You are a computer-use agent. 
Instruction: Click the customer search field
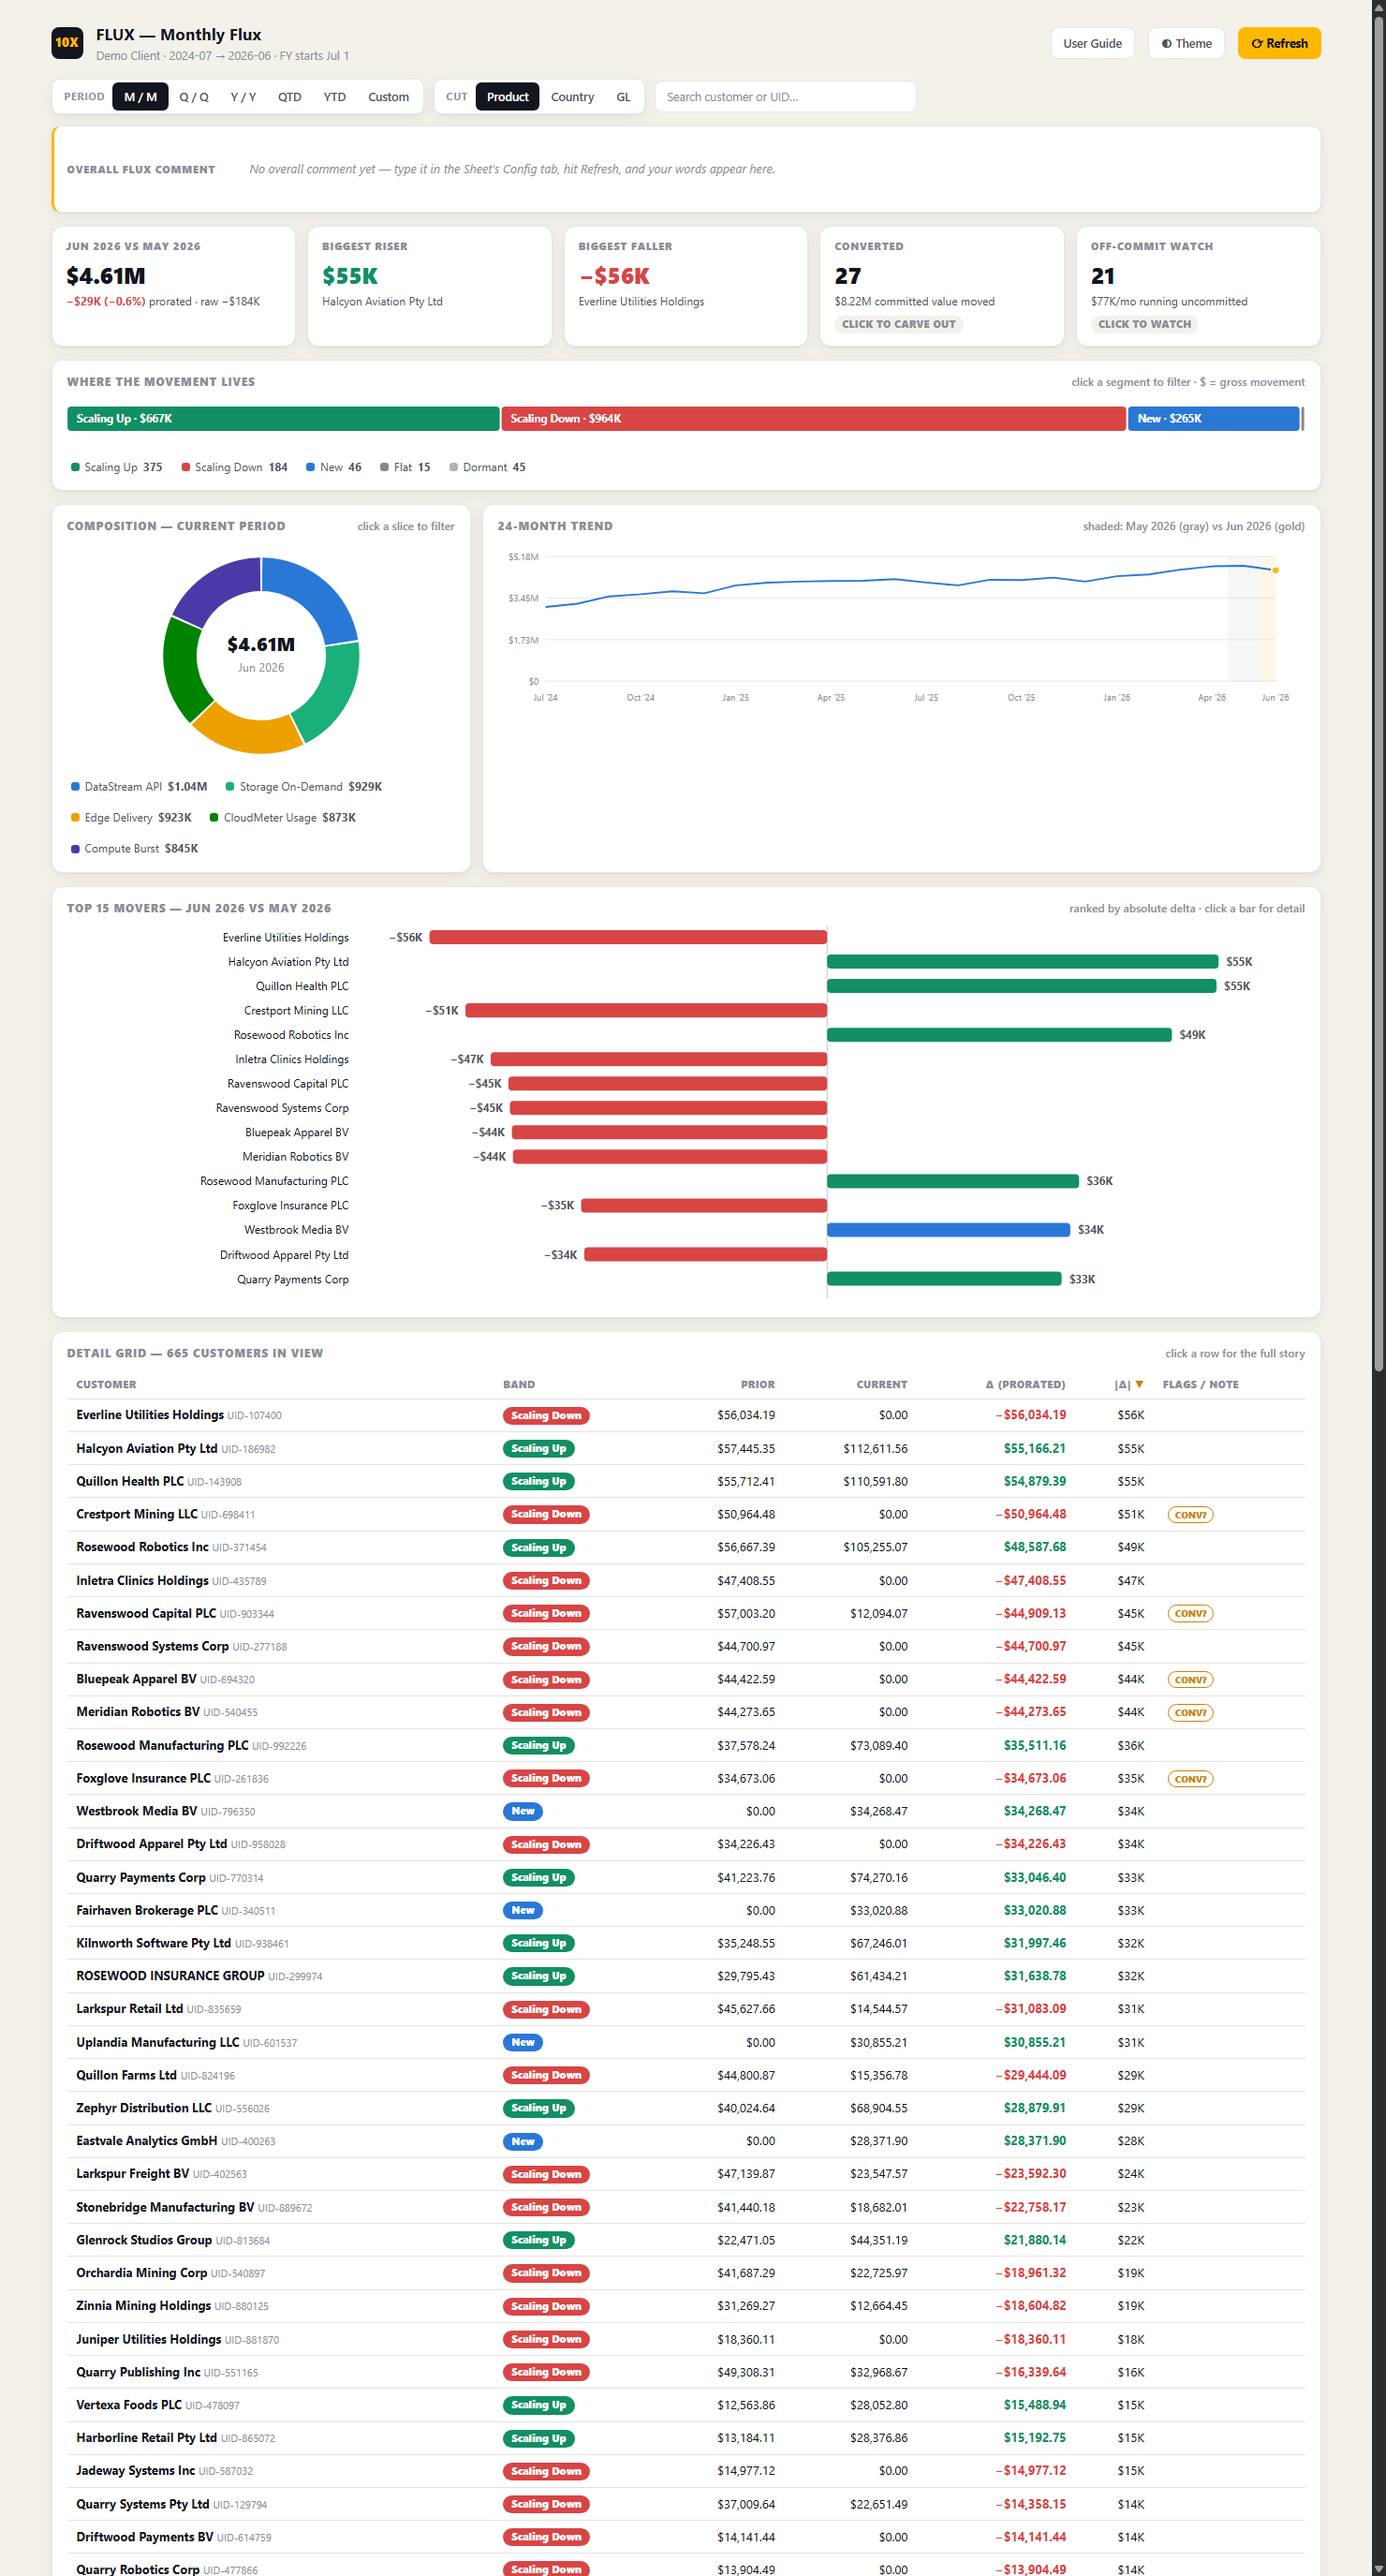pyautogui.click(x=785, y=97)
